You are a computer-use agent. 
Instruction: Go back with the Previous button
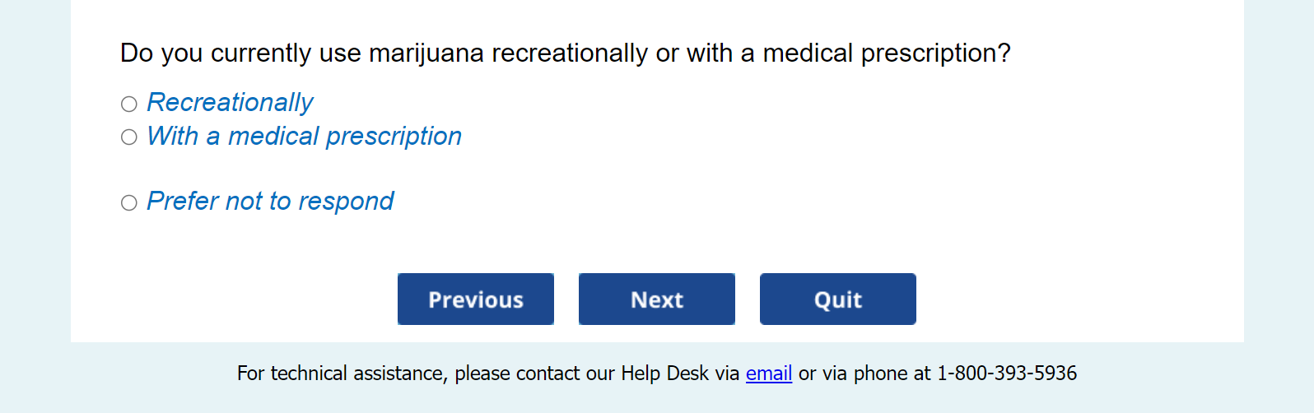click(476, 299)
